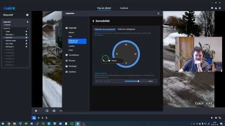This screenshot has height=126, width=225.
Task: Open settings gear for Bed pack 1
Action: [x=26, y=35]
